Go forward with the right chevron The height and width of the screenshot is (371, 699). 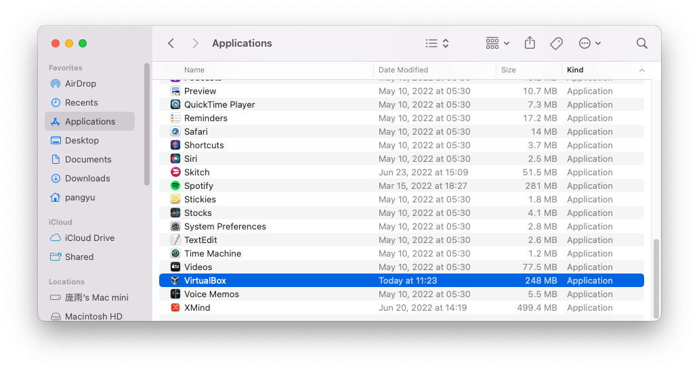[x=195, y=43]
